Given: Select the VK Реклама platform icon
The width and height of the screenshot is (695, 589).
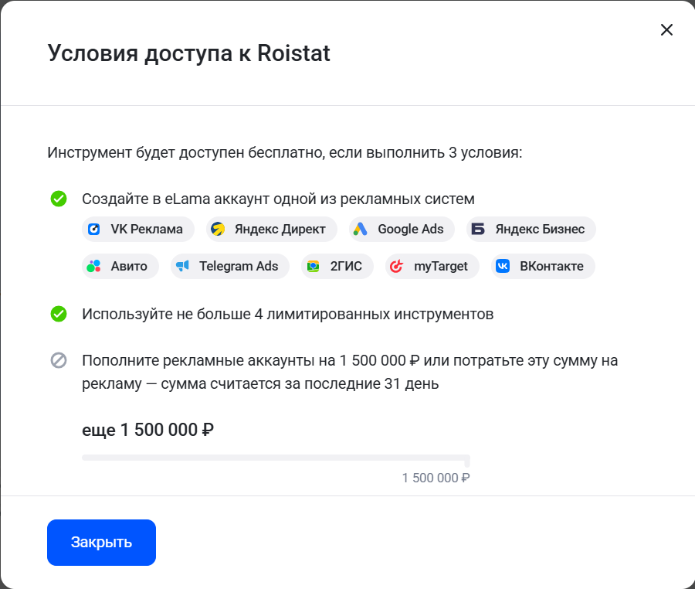Looking at the screenshot, I should click(x=94, y=229).
